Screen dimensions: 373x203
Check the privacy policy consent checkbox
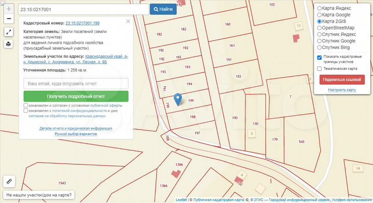pos(26,111)
